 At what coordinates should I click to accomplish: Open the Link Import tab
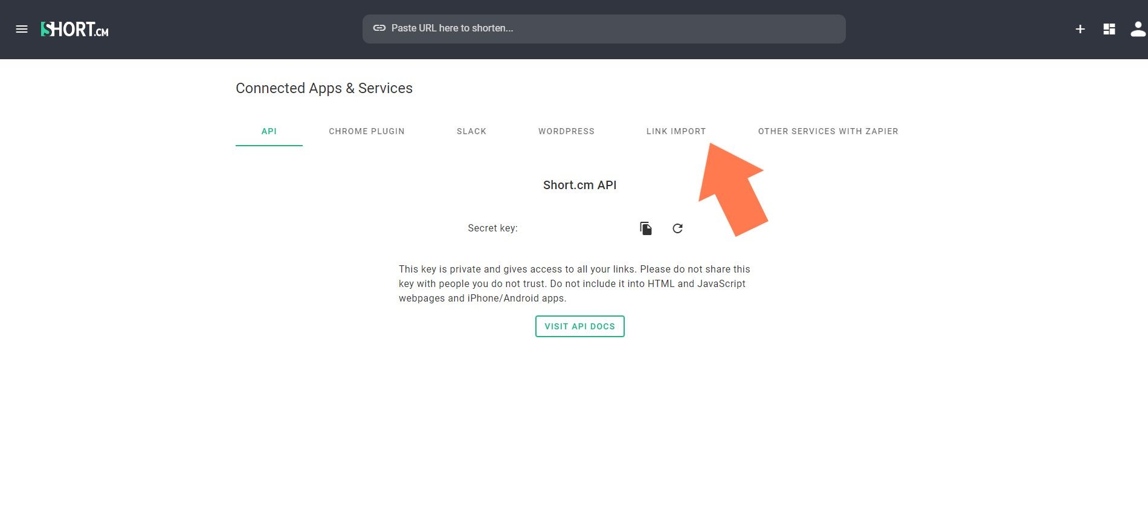676,131
